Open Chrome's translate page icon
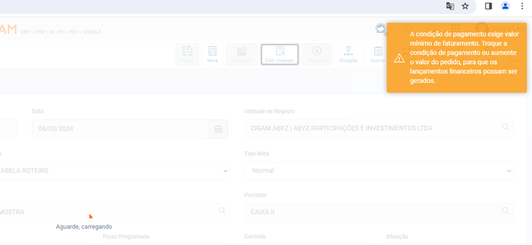Screen dimensions: 532x245 coord(450,6)
